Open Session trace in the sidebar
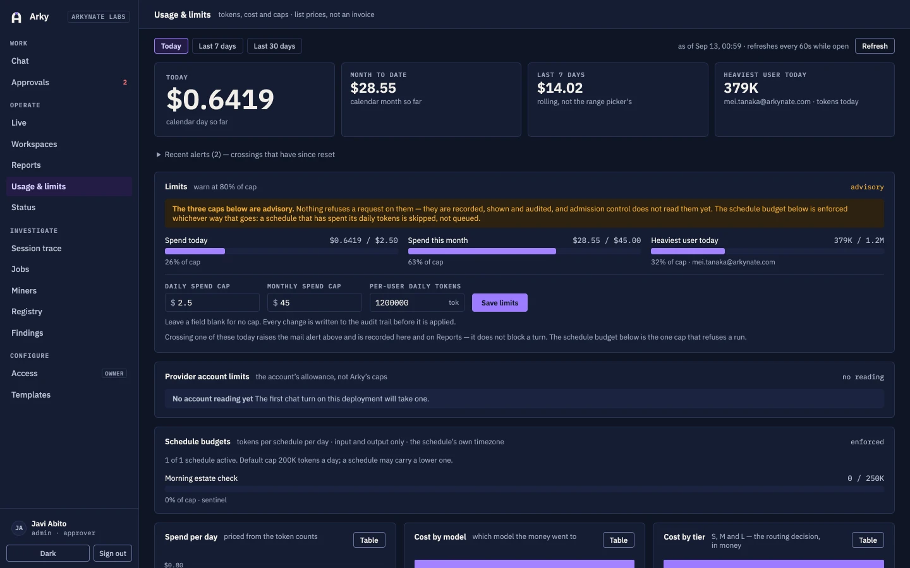This screenshot has height=568, width=910. pyautogui.click(x=69, y=249)
